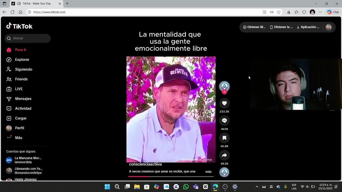The height and width of the screenshot is (192, 342).
Task: Open OBS Studio from the taskbar
Action: tap(225, 187)
